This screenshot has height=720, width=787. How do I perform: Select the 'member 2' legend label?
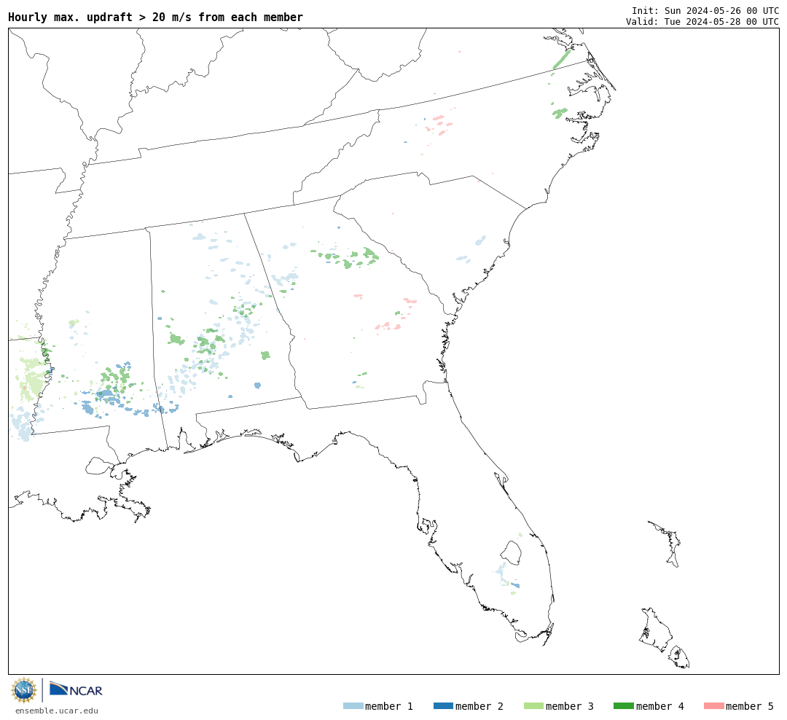tap(479, 706)
